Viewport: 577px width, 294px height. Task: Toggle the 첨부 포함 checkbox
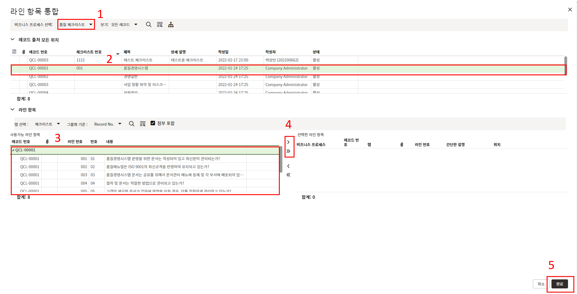point(153,123)
